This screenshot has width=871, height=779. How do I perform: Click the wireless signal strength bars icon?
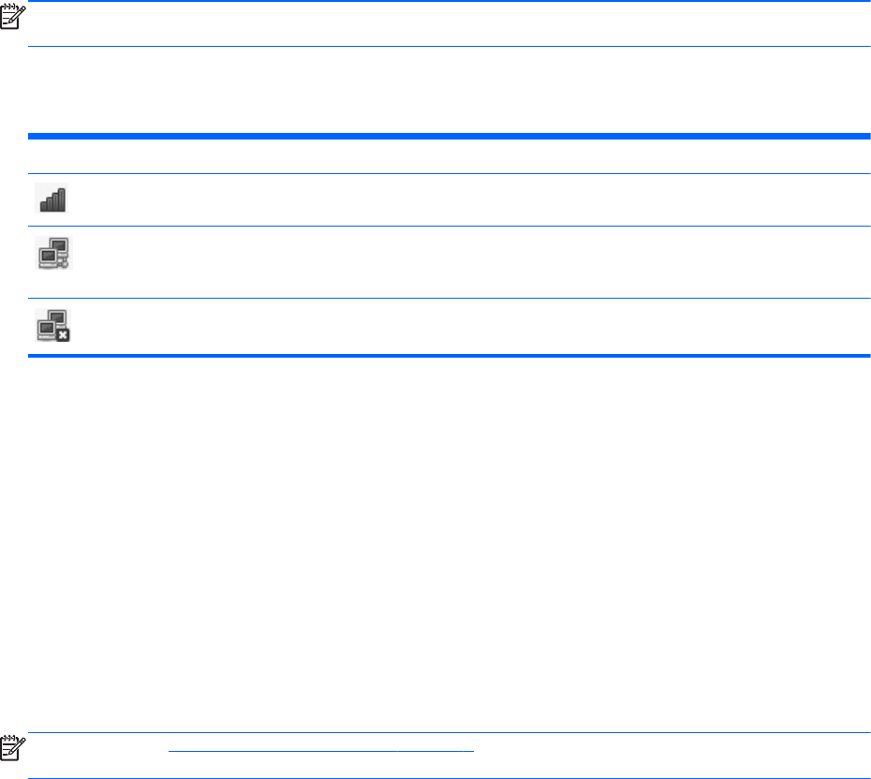click(x=52, y=199)
